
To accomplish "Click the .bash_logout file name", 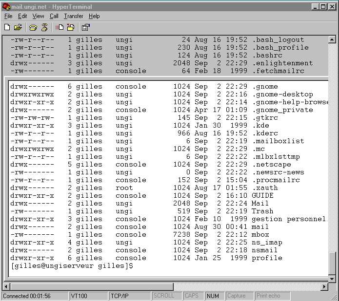I will click(x=278, y=40).
